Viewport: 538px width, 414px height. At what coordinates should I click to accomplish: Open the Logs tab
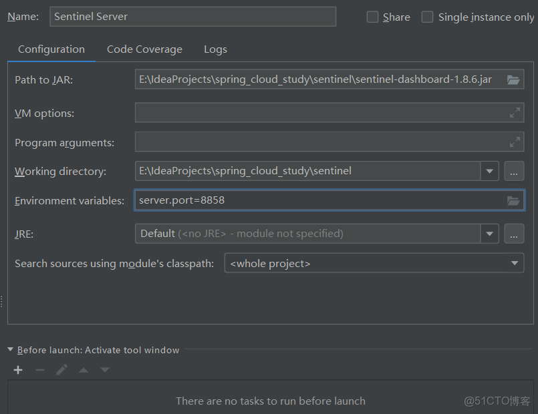tap(215, 49)
